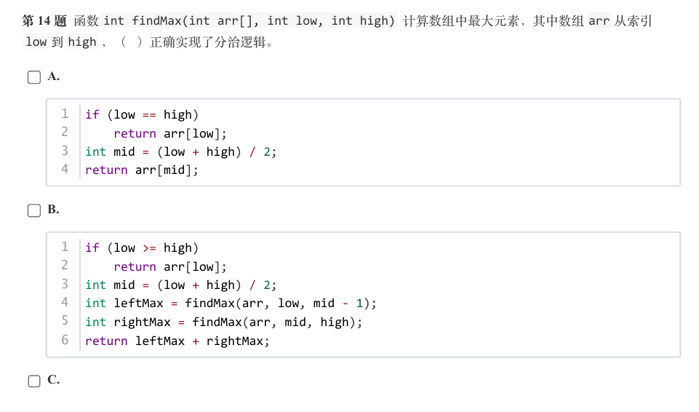The image size is (699, 412).
Task: Tick the checkbox for option A
Action: [34, 77]
